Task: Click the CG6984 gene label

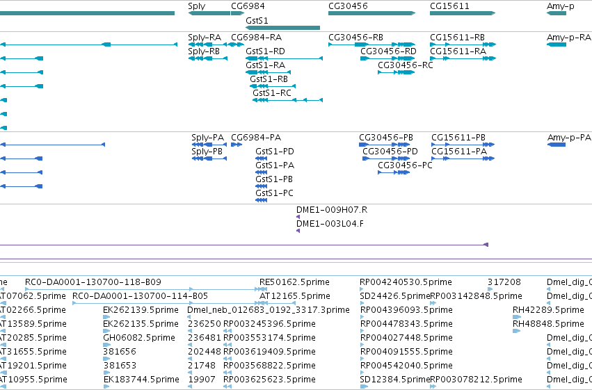Action: 248,6
